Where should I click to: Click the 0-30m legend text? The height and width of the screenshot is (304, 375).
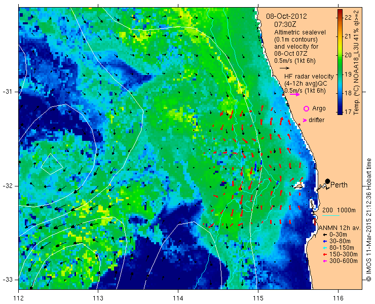click(x=338, y=235)
